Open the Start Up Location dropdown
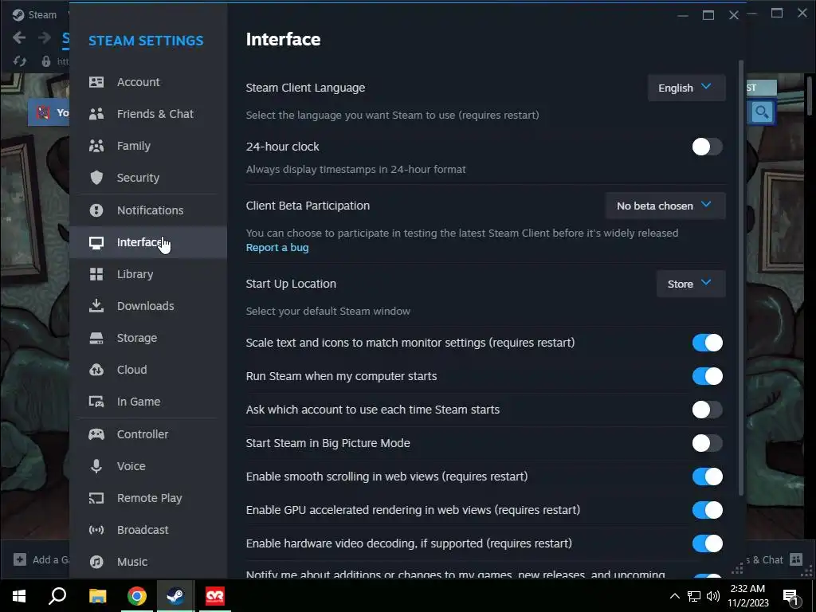 coord(691,284)
